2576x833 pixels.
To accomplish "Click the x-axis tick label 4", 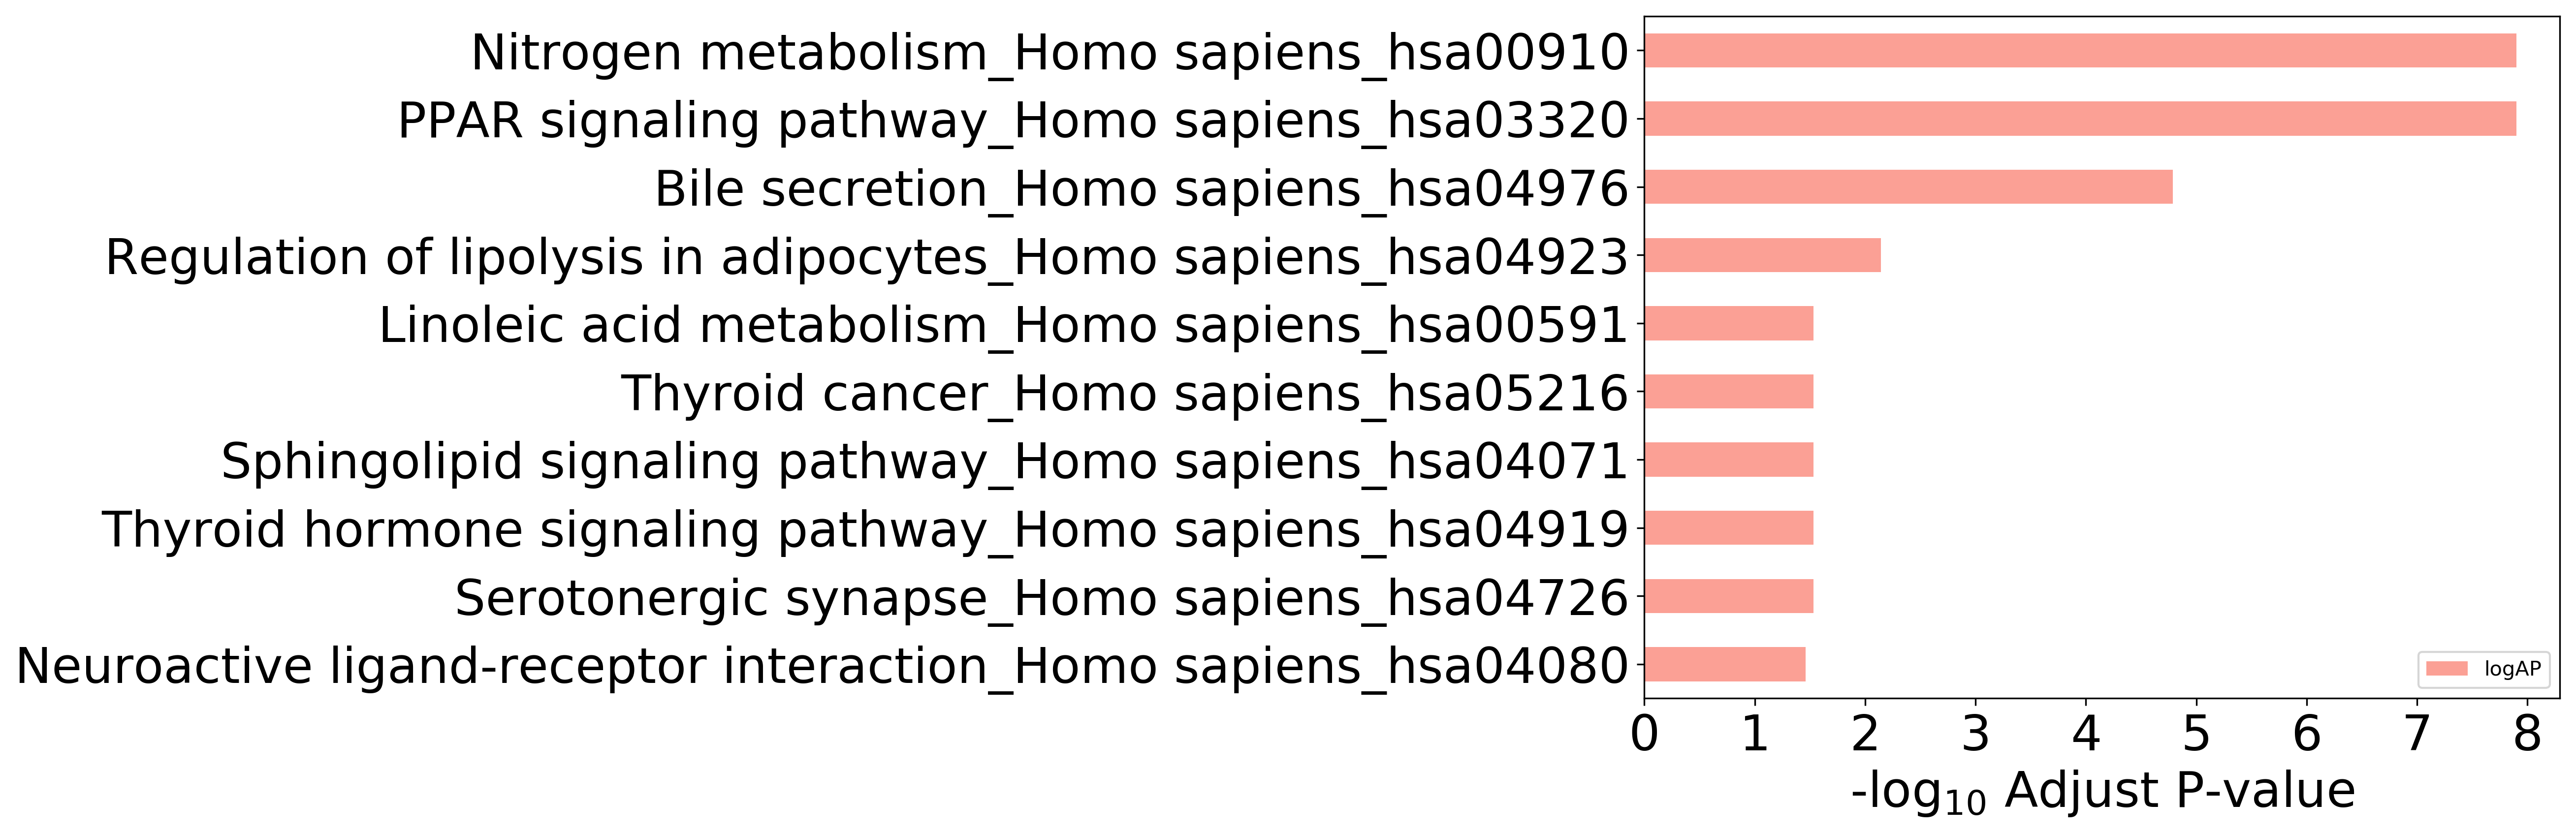I will pos(2086,735).
